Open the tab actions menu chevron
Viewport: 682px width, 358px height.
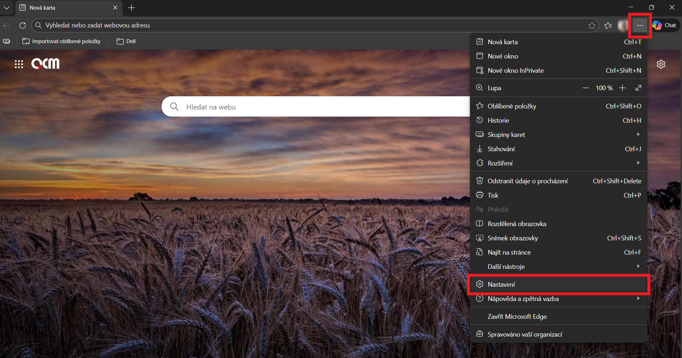pyautogui.click(x=6, y=7)
